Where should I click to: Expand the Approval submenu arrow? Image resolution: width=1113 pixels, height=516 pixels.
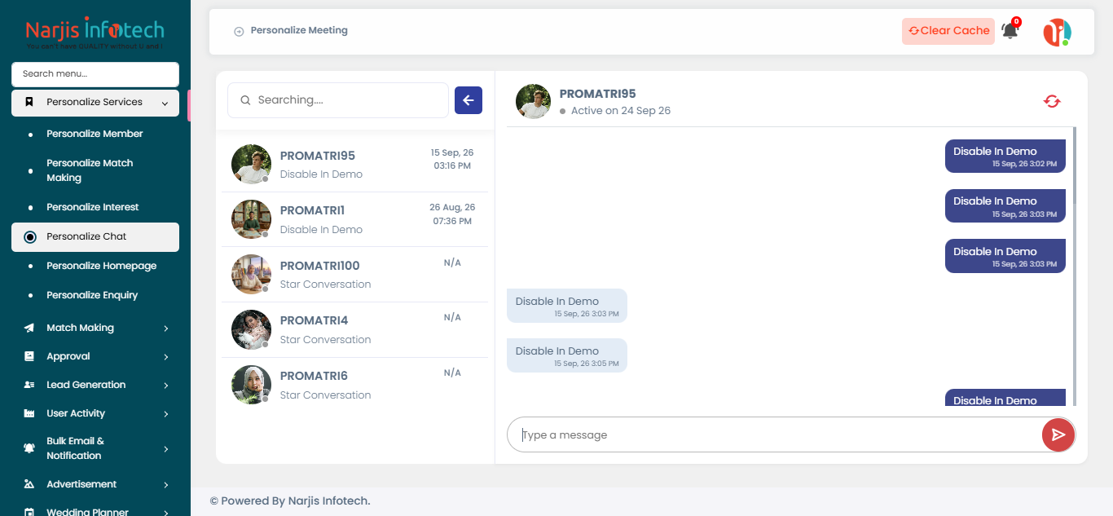tap(166, 357)
